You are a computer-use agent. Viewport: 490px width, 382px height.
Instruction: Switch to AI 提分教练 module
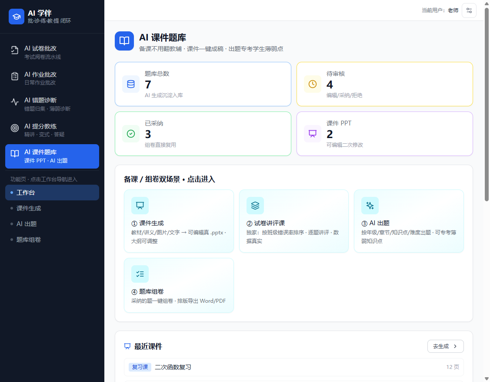point(52,130)
